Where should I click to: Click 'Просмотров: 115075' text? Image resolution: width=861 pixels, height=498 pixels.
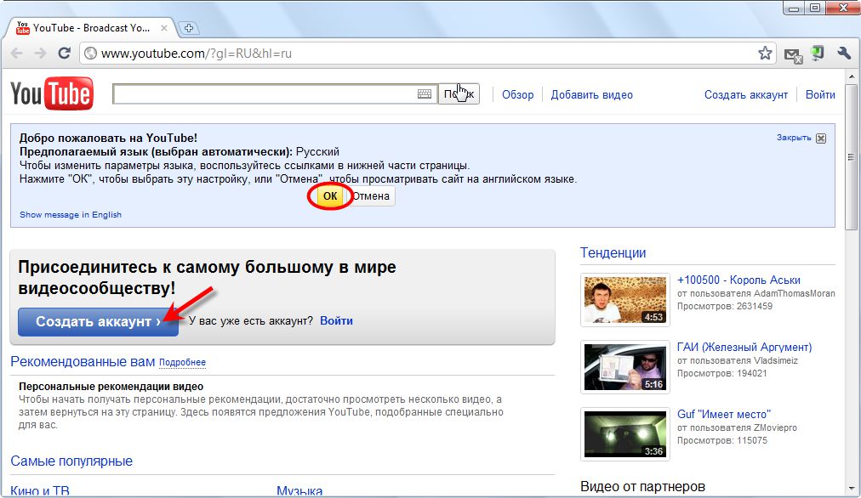(722, 440)
